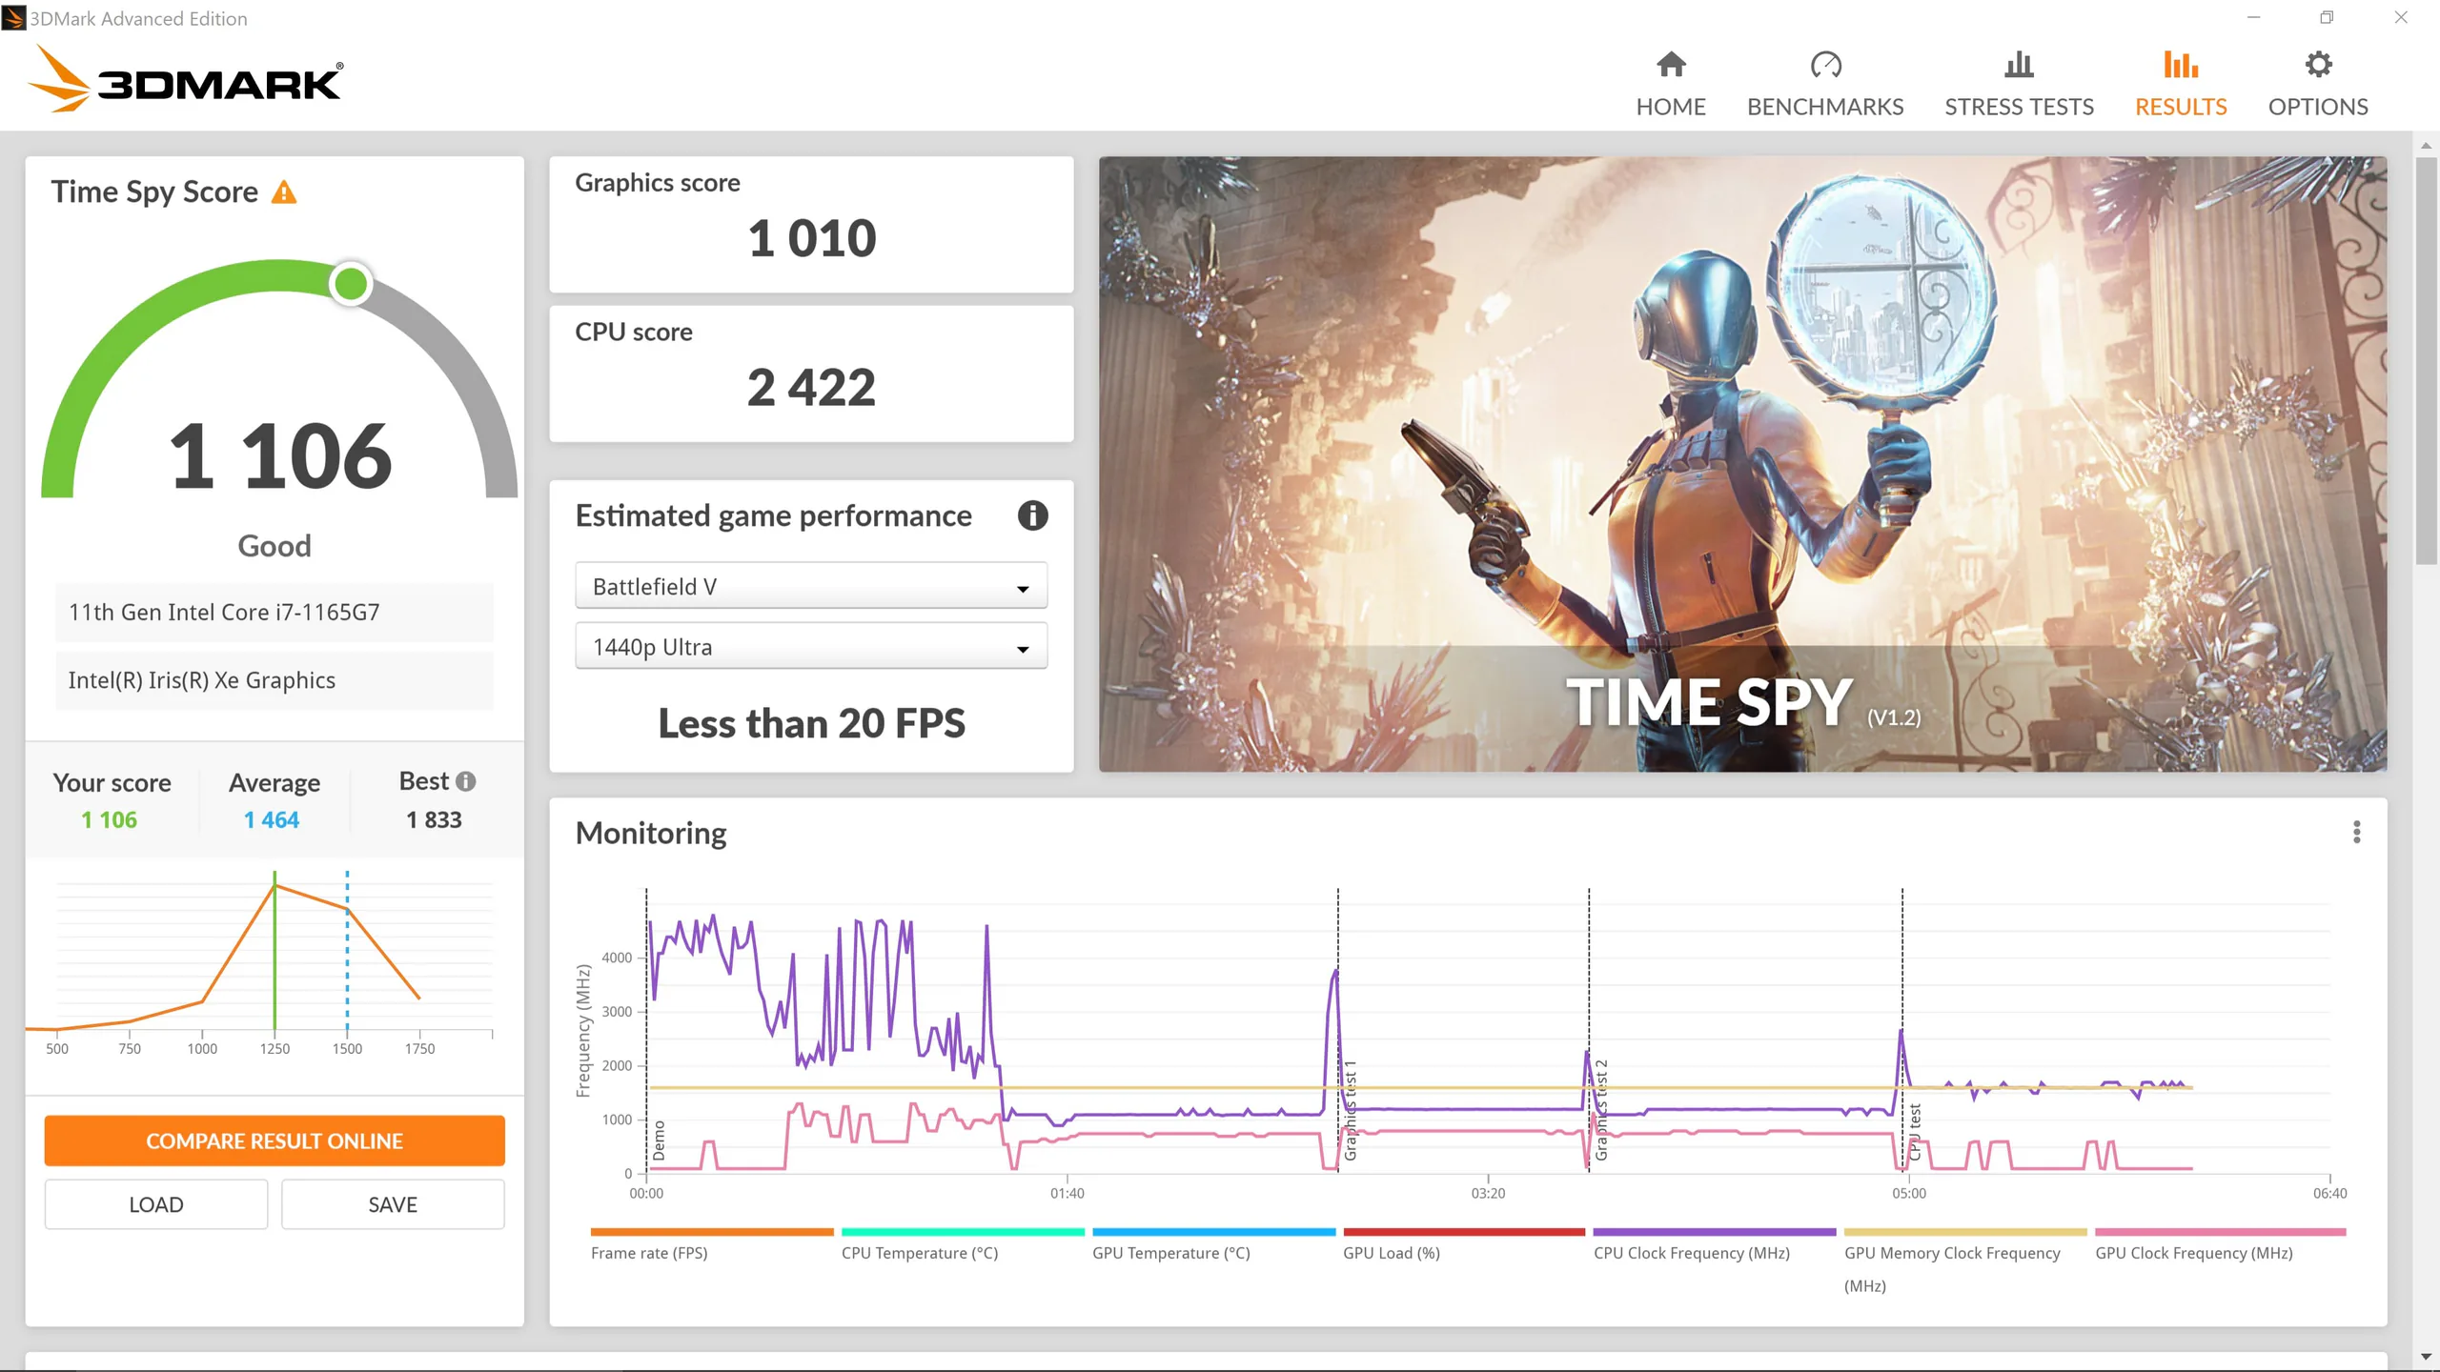Click Your score value 1 106
Image resolution: width=2440 pixels, height=1372 pixels.
109,819
